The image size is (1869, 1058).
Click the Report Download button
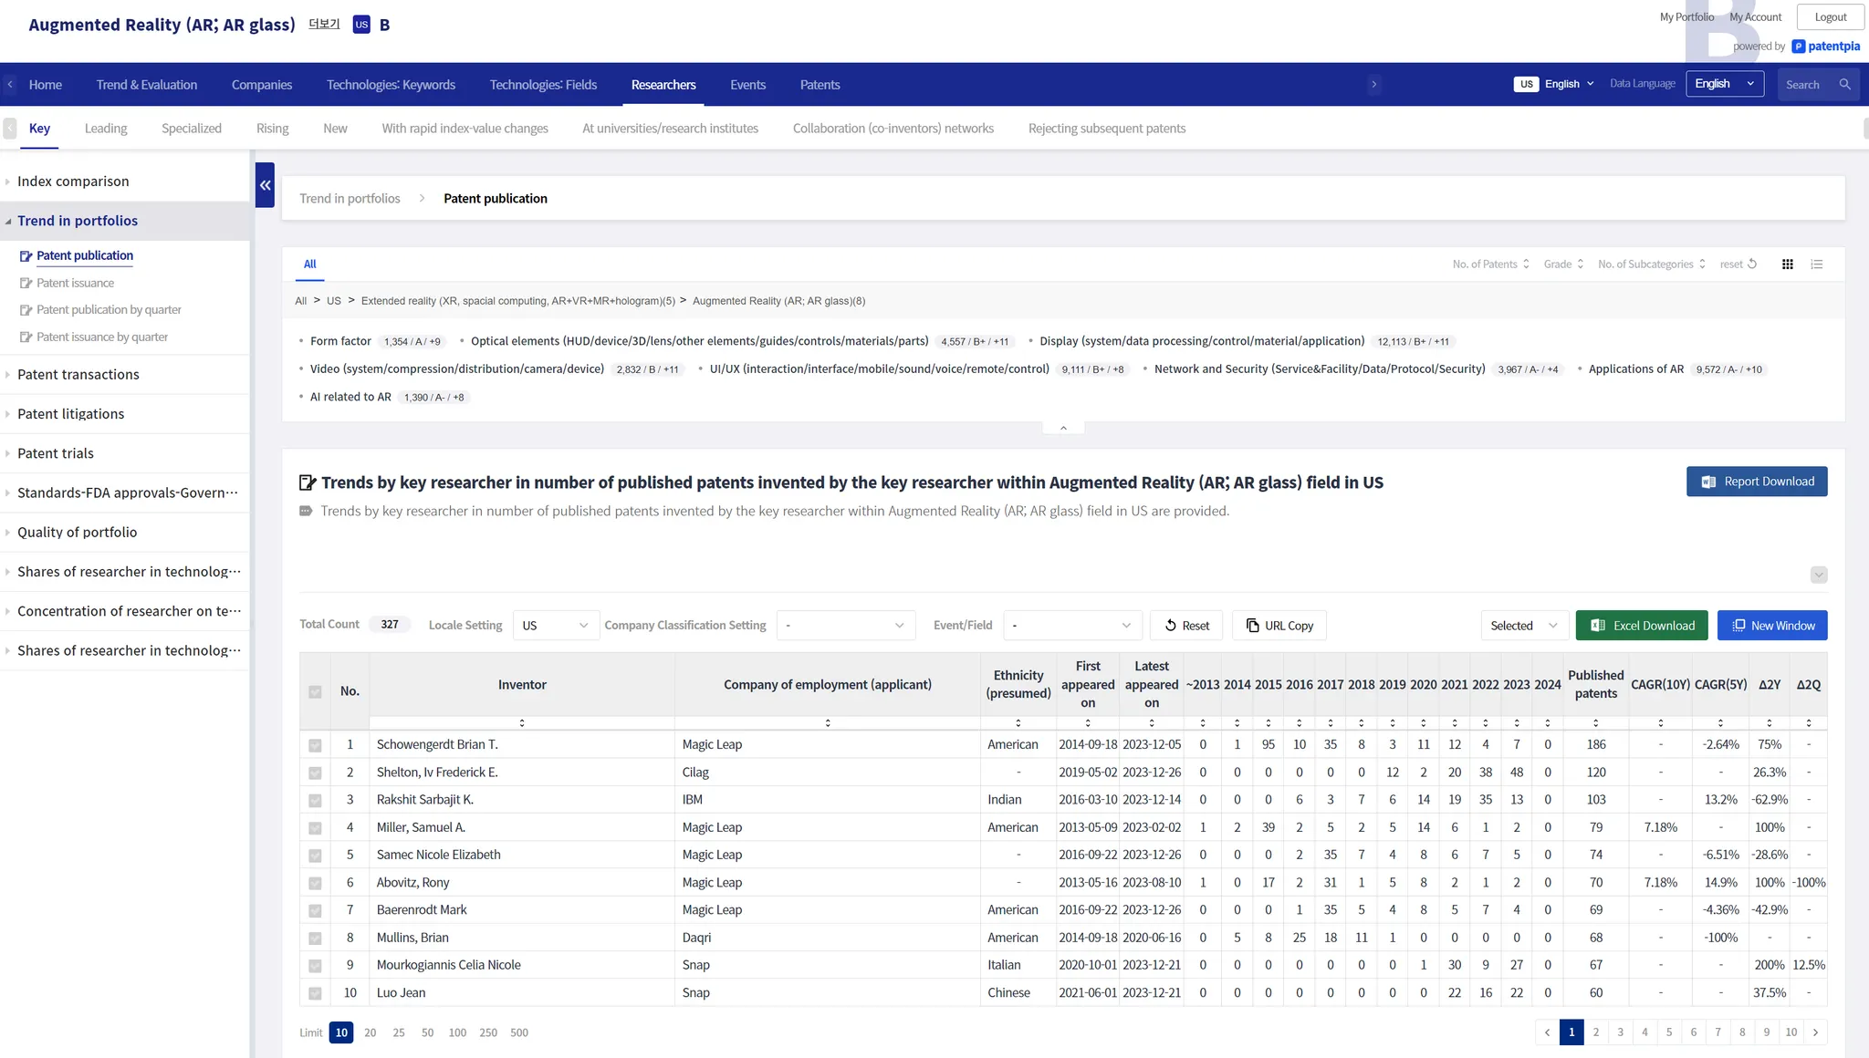(1756, 482)
